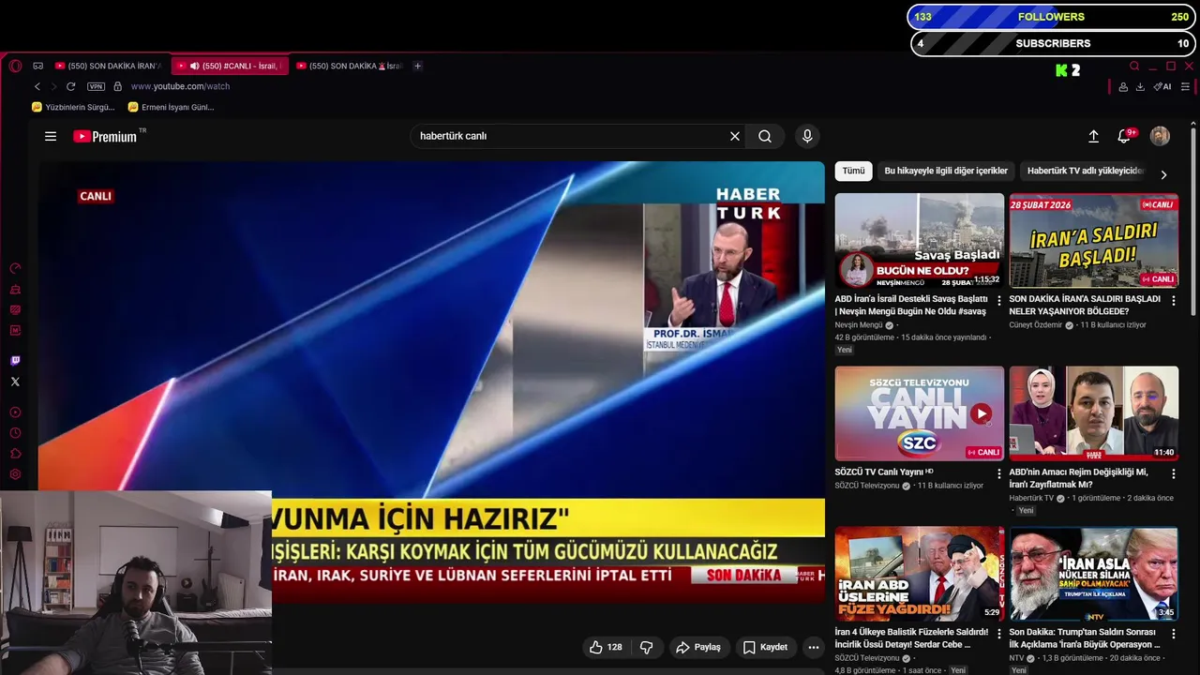The image size is (1200, 675).
Task: Focus the www.youtube.com/watch address field
Action: tap(180, 86)
